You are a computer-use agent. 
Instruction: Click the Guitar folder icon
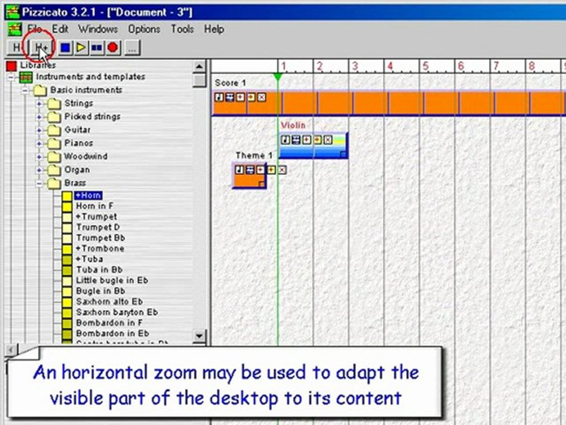pyautogui.click(x=54, y=130)
